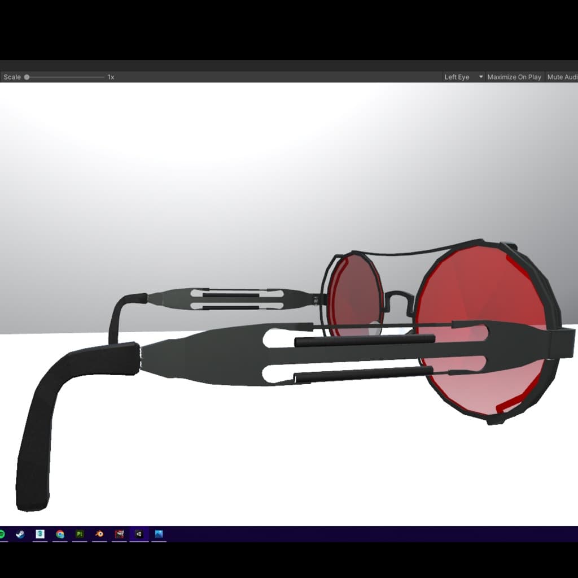Open the Photos app taskbar icon
Screen dimensions: 578x578
pyautogui.click(x=159, y=534)
